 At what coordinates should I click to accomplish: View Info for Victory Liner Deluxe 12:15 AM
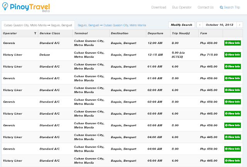point(232,55)
